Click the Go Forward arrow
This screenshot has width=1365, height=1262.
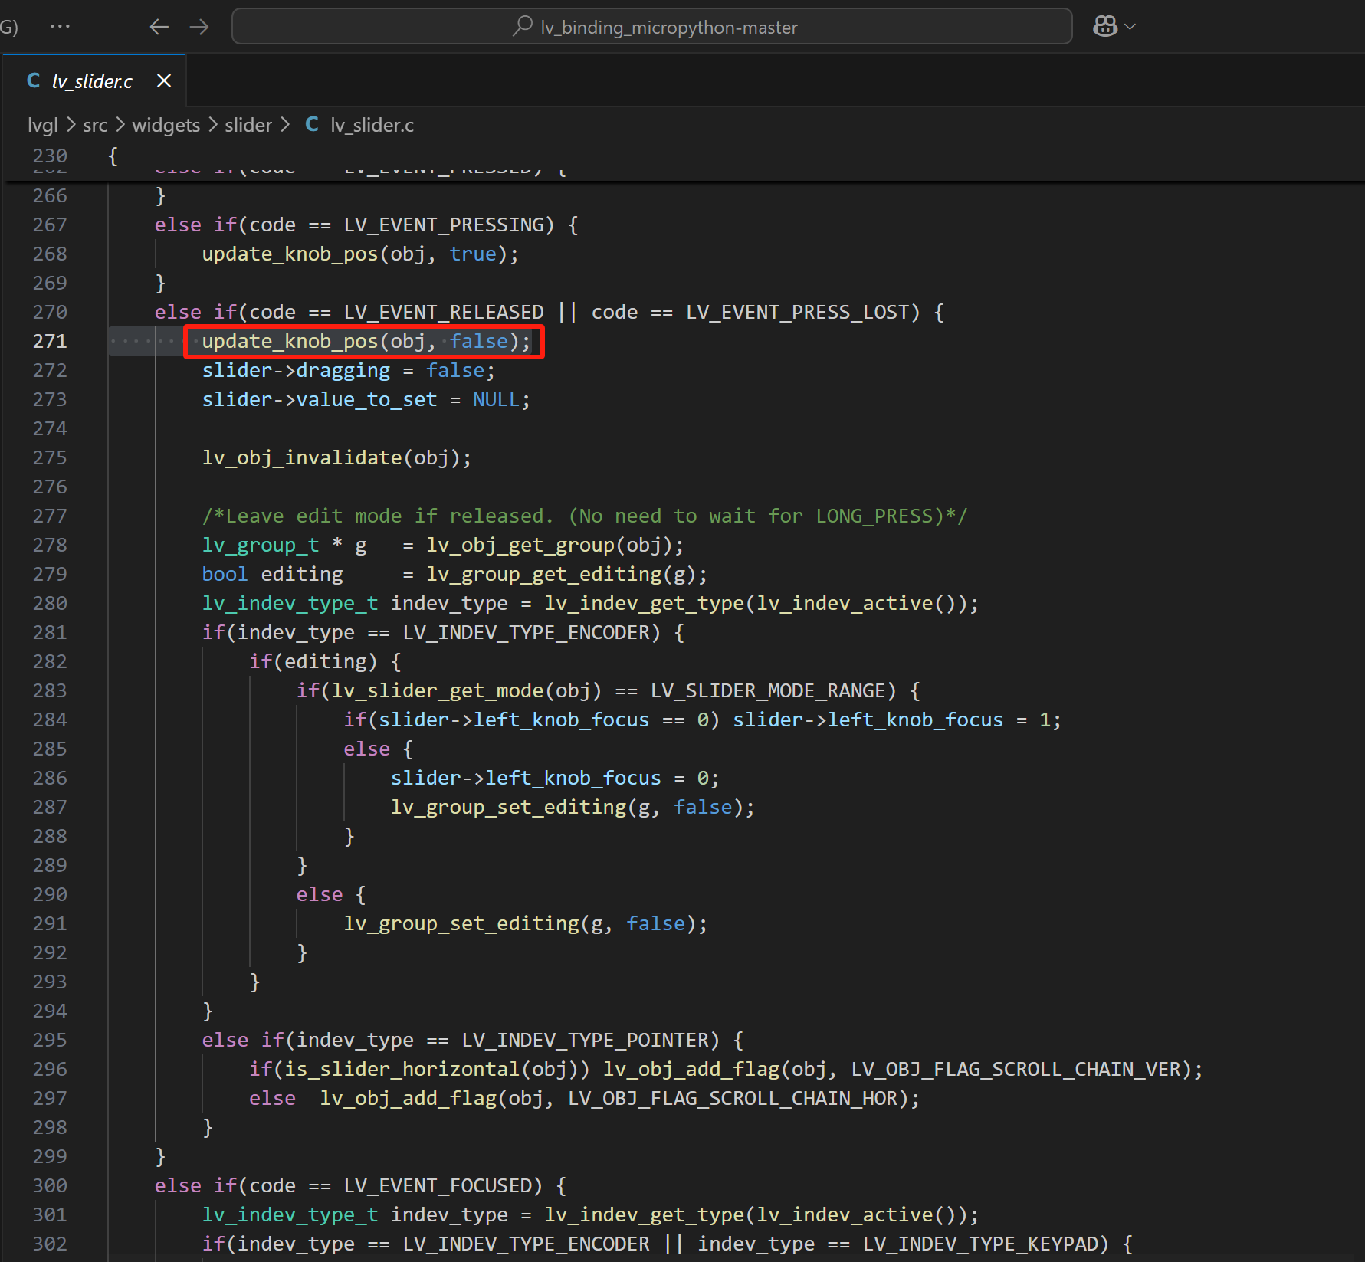(x=199, y=27)
